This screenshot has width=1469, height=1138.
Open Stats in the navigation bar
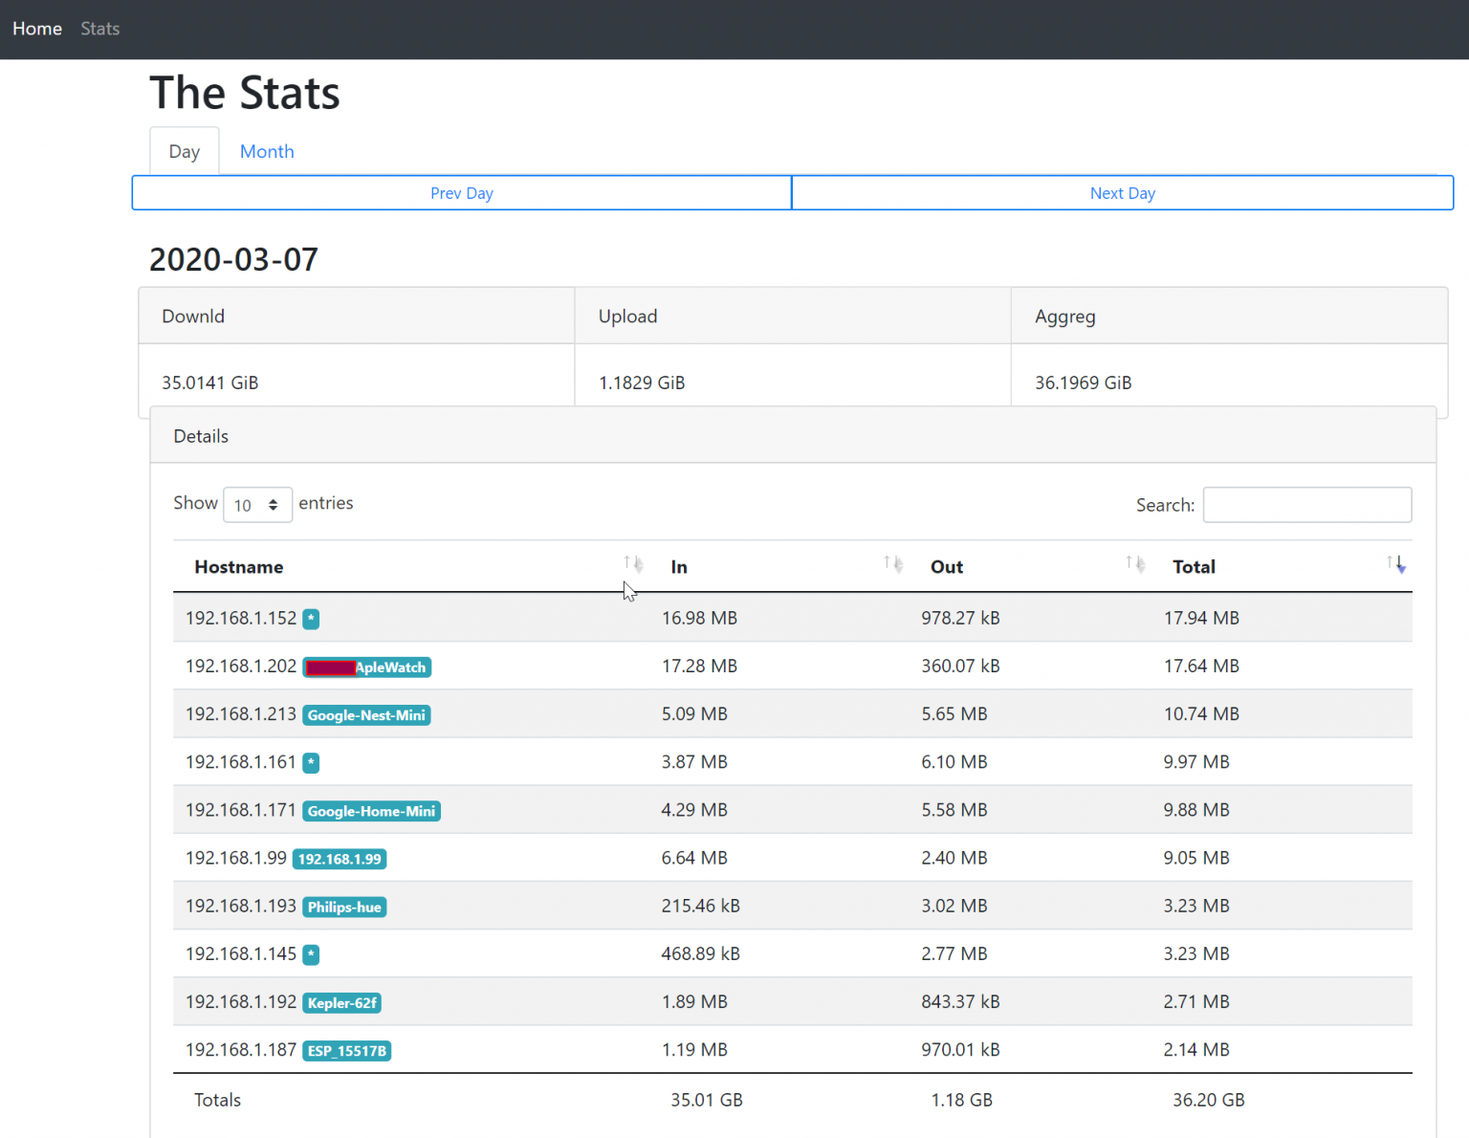click(x=100, y=29)
